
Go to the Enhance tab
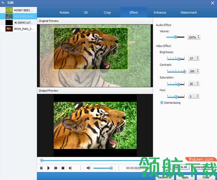click(x=160, y=13)
